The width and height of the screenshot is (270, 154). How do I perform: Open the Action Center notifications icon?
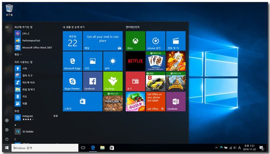[x=262, y=148]
